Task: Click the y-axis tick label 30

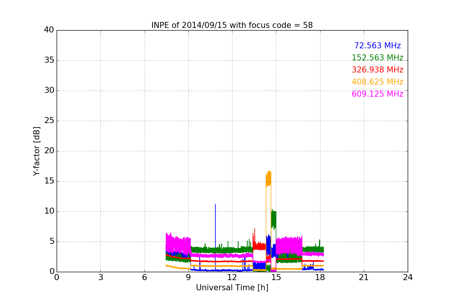Action: tap(49, 91)
